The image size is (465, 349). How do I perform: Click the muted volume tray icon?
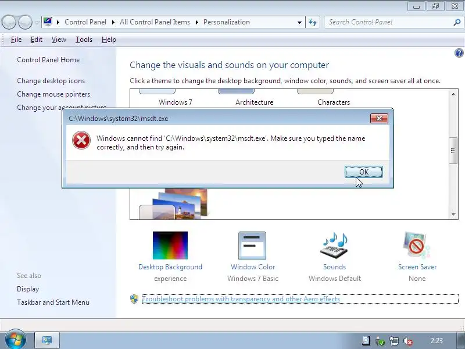click(408, 341)
